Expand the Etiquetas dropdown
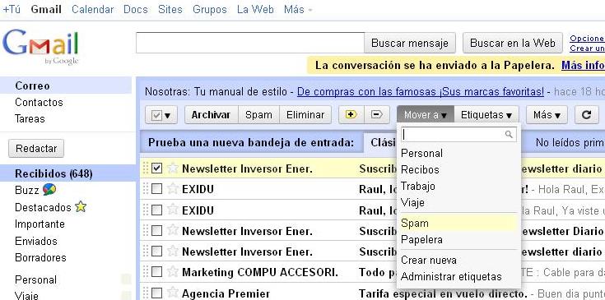 [x=486, y=115]
